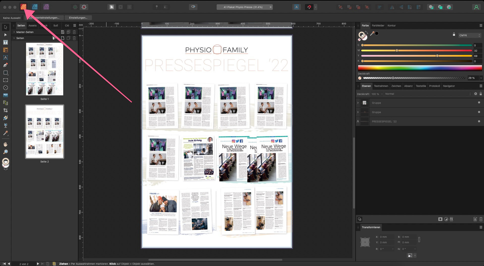The height and width of the screenshot is (266, 484).
Task: Click the Preflight eye icon in toolbar
Action: click(193, 7)
